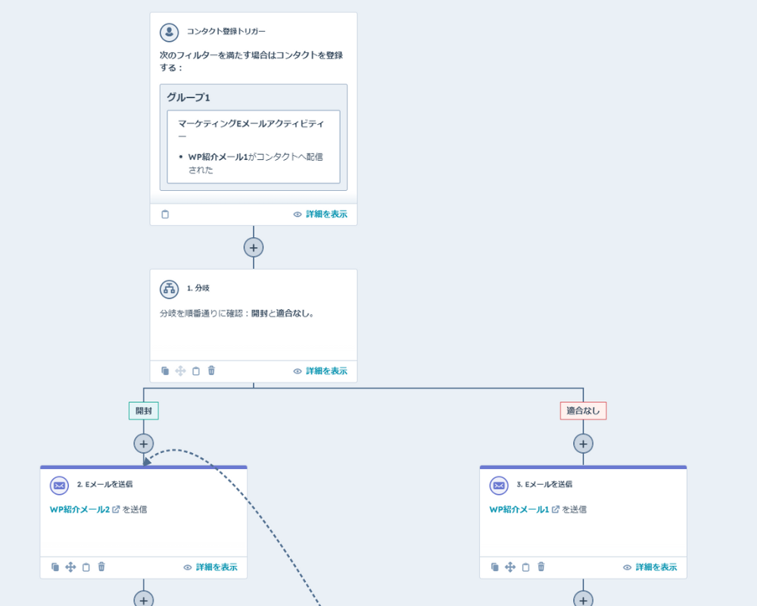The width and height of the screenshot is (757, 606).
Task: Open the WP紹介メール2 email link
Action: tap(80, 510)
